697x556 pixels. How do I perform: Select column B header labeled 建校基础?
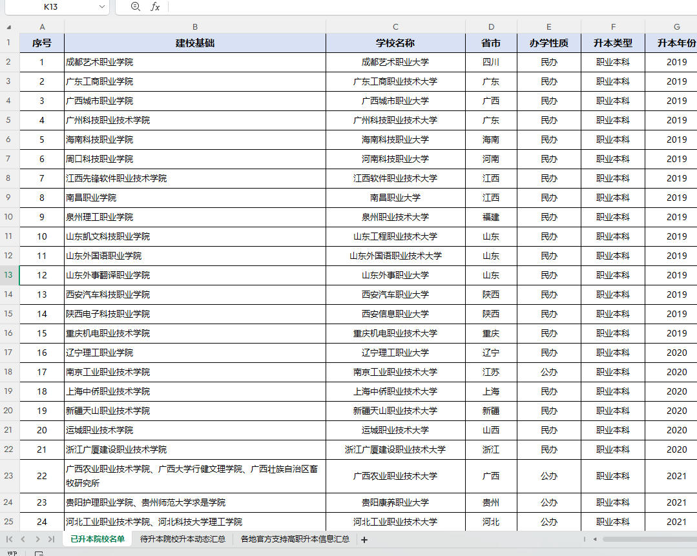(x=194, y=26)
